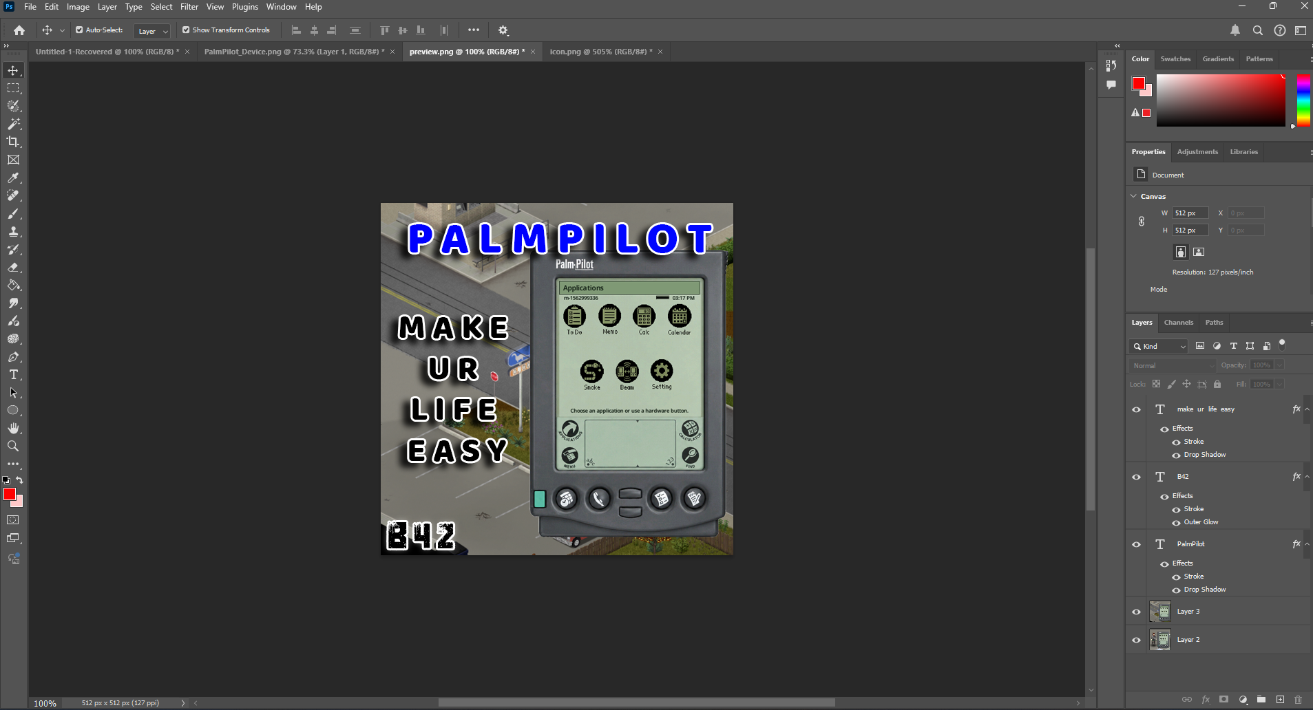1313x710 pixels.
Task: Hide Layer 2 using its eye icon
Action: pos(1136,640)
